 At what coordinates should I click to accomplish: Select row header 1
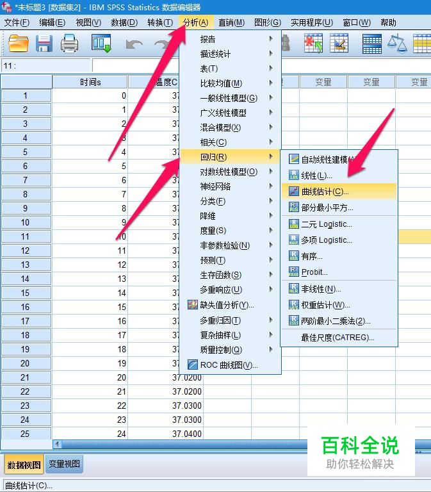click(26, 95)
